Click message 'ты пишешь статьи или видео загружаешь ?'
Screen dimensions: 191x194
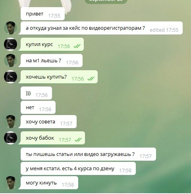pos(88,154)
